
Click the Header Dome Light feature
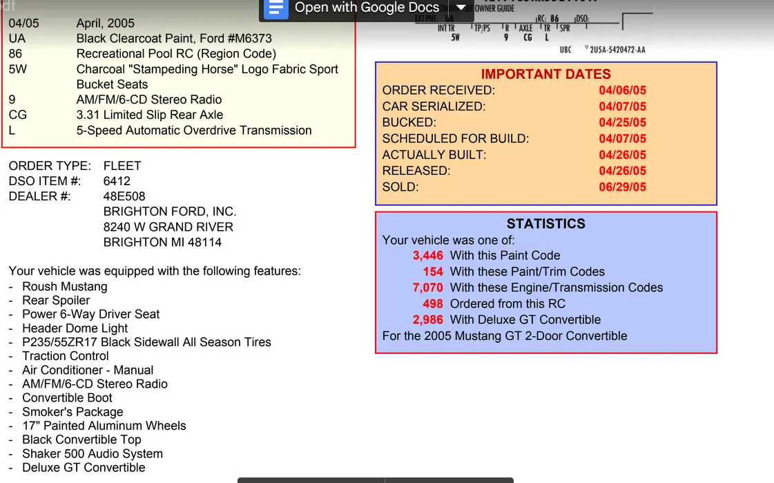(75, 328)
